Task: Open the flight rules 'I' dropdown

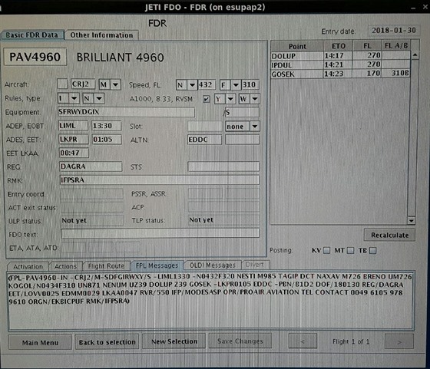Action: tap(74, 98)
